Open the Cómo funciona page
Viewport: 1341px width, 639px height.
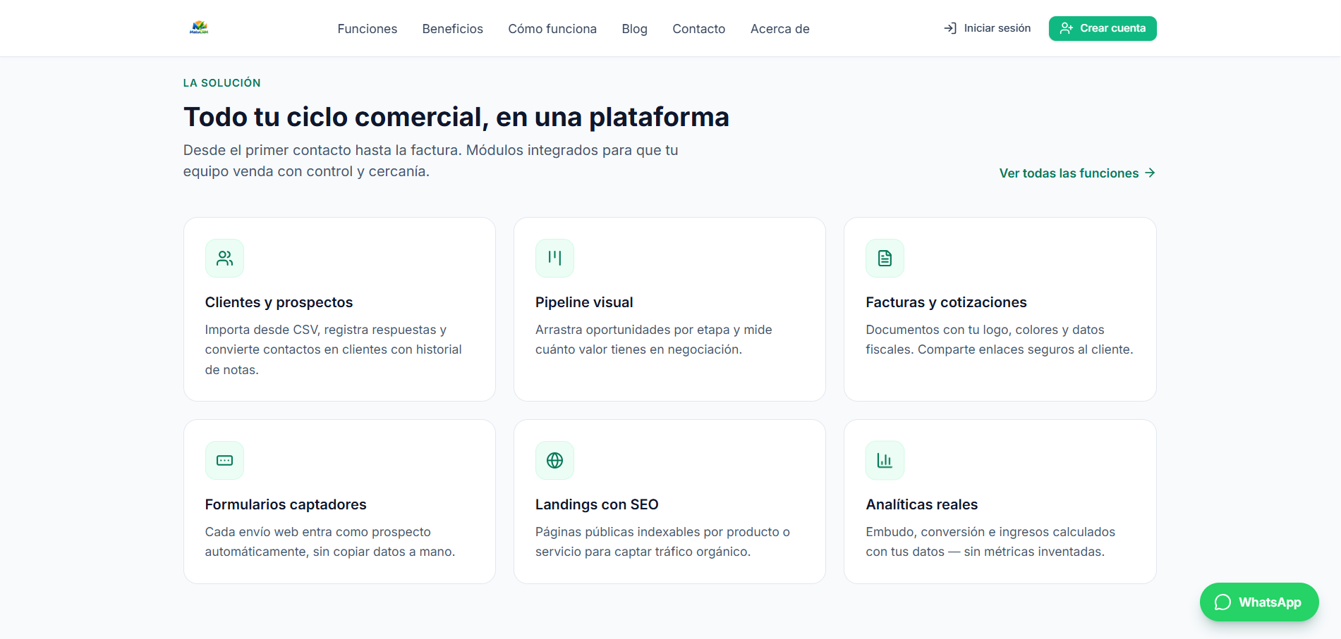[x=552, y=29]
